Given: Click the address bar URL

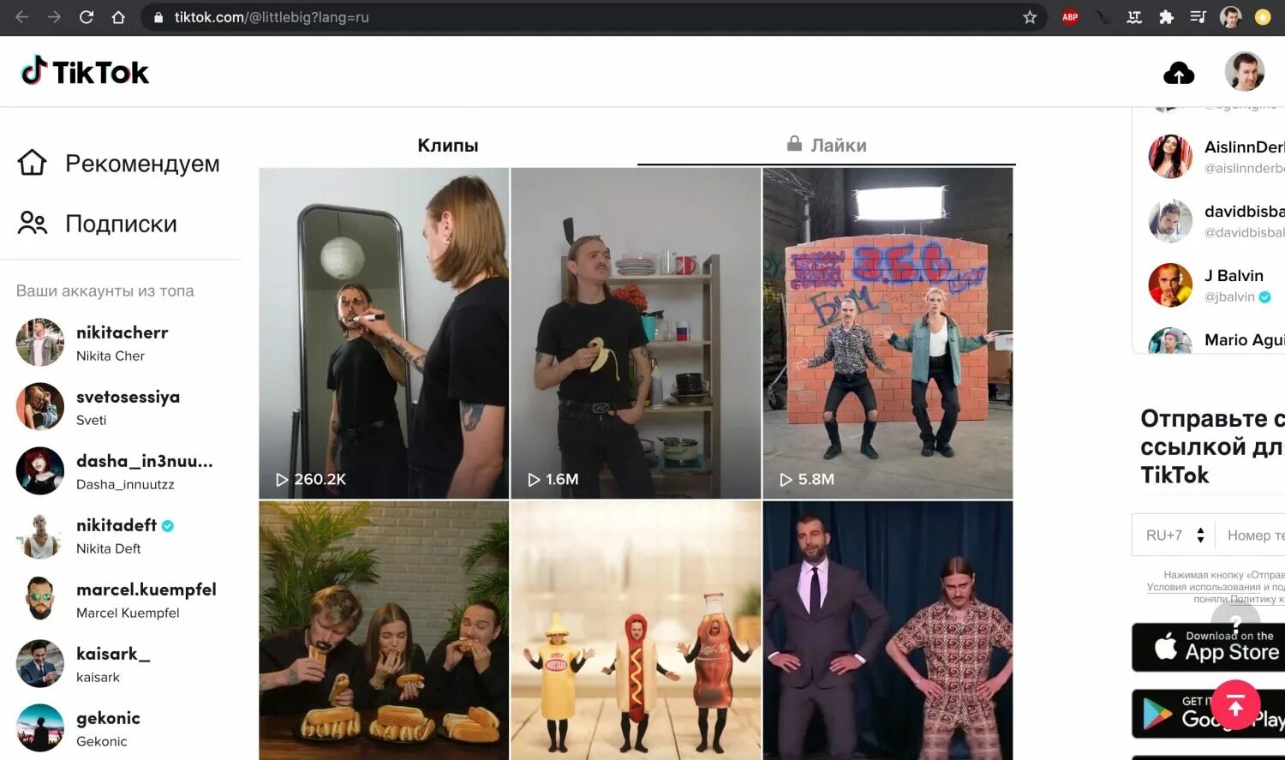Looking at the screenshot, I should tap(272, 17).
